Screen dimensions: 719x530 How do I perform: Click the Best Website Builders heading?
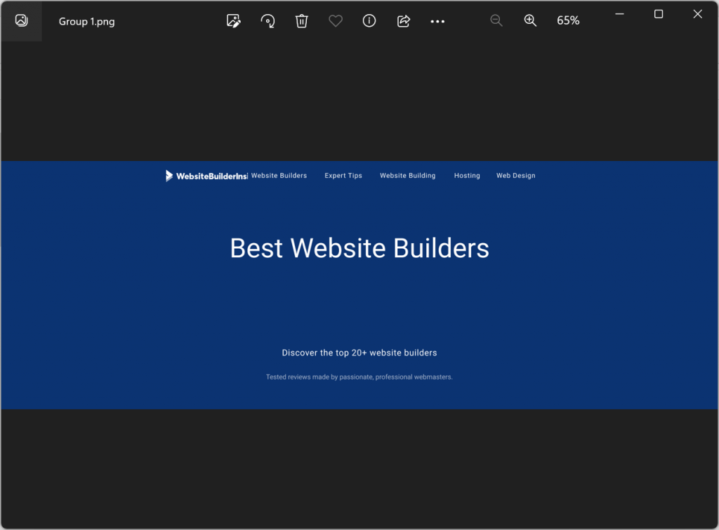coord(359,248)
